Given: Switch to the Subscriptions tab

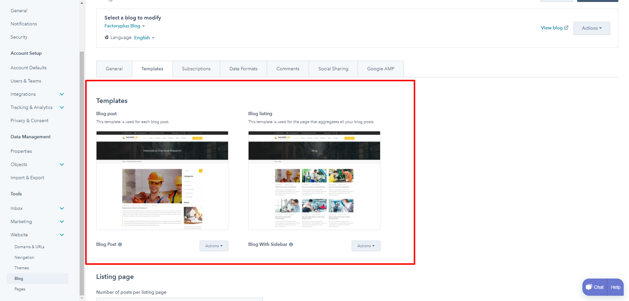Looking at the screenshot, I should 196,69.
